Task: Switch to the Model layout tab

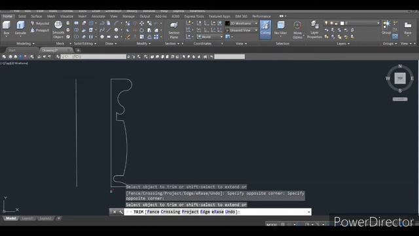Action: point(10,218)
